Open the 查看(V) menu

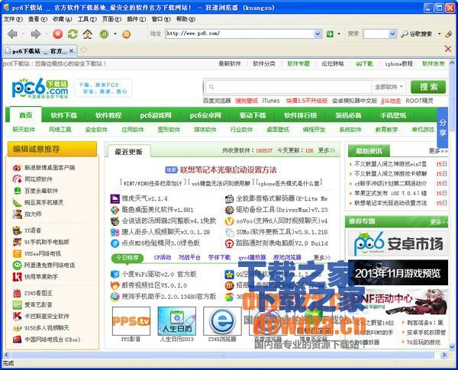[x=37, y=19]
